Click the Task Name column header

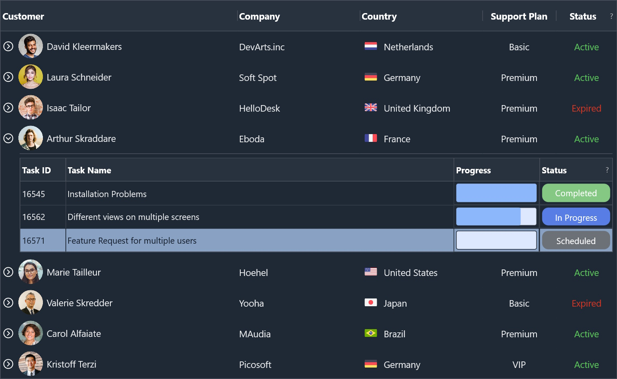(x=89, y=170)
